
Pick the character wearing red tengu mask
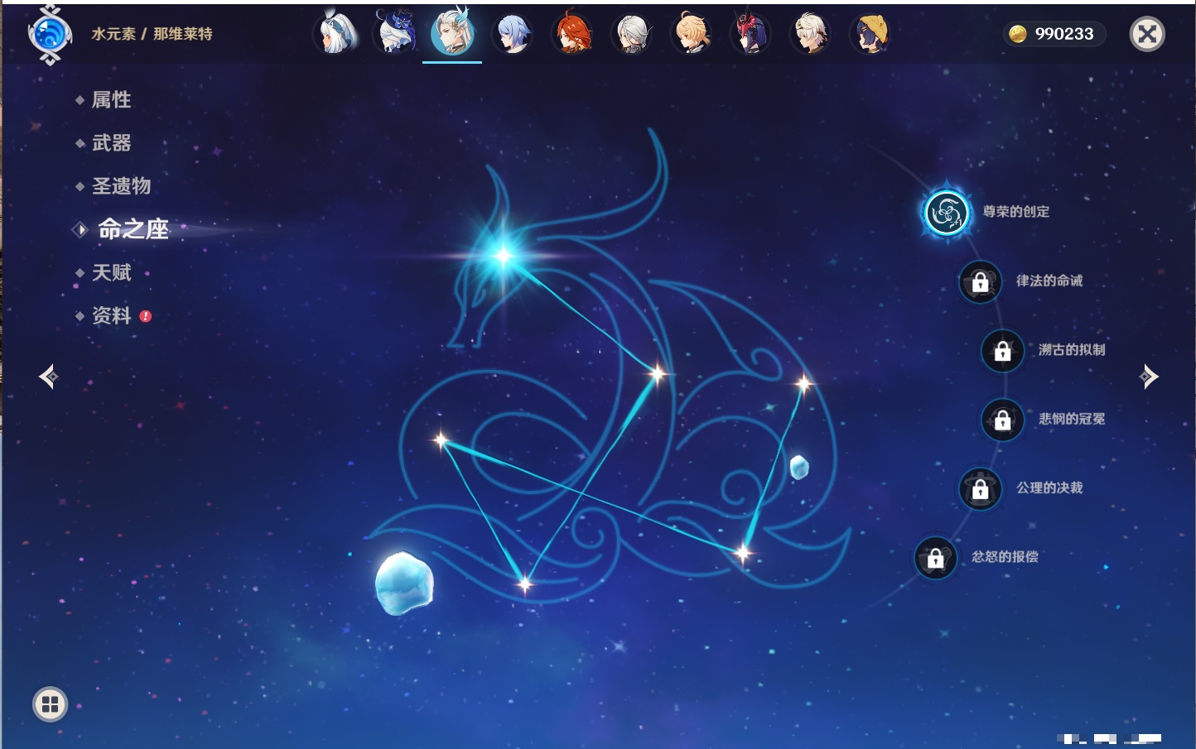point(751,34)
